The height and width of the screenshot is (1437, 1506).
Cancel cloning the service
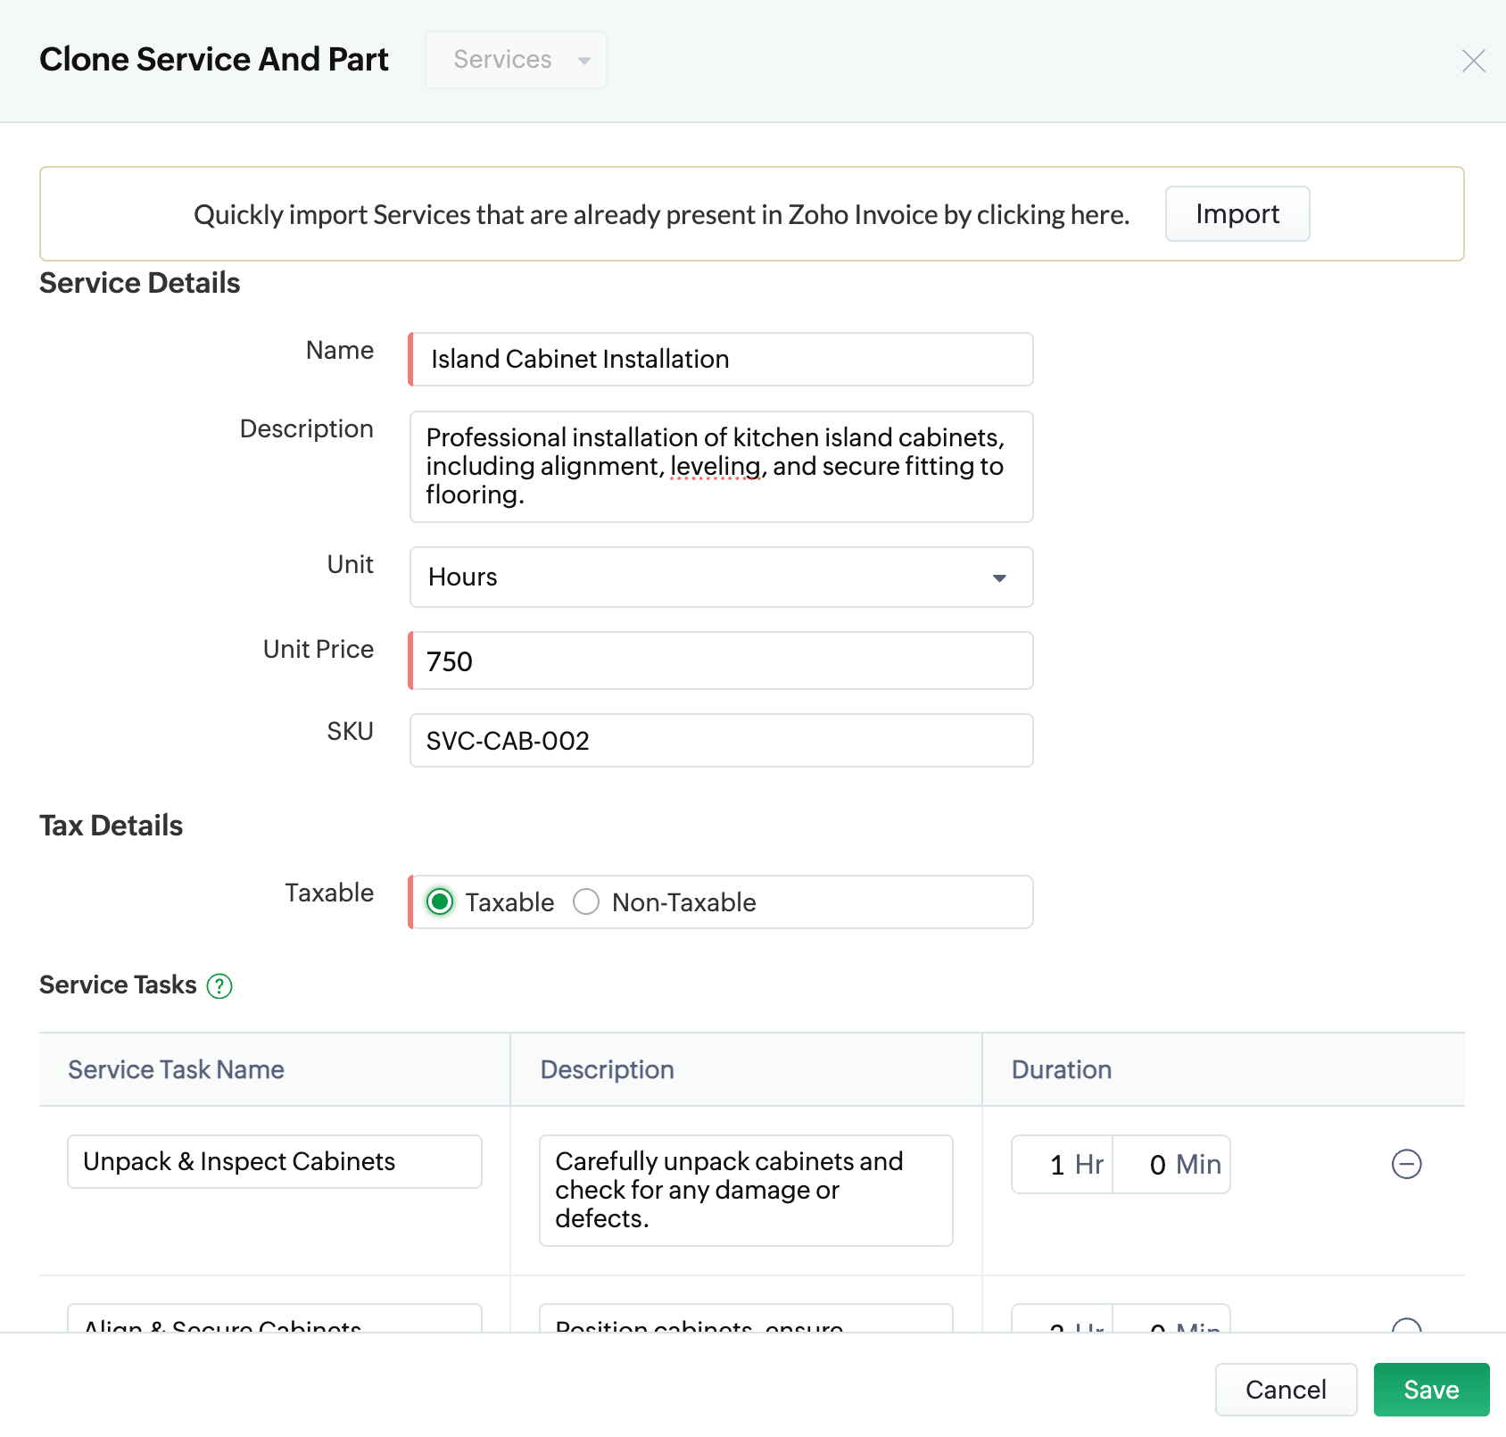click(1285, 1390)
